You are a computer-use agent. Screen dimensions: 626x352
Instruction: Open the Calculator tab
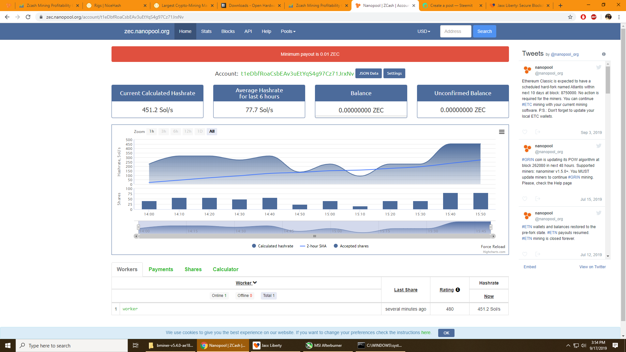point(225,269)
